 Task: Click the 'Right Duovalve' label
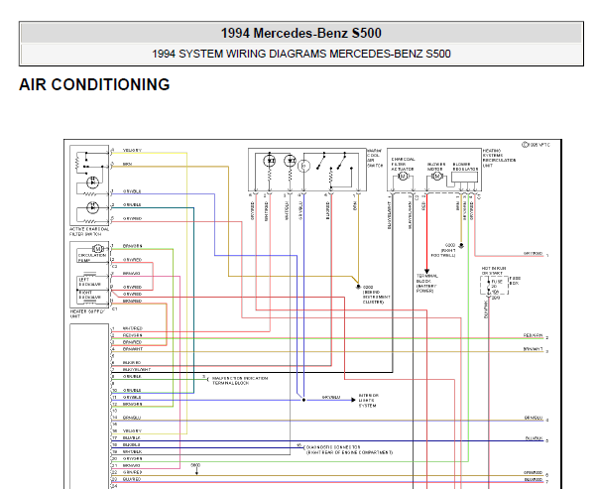tap(89, 295)
